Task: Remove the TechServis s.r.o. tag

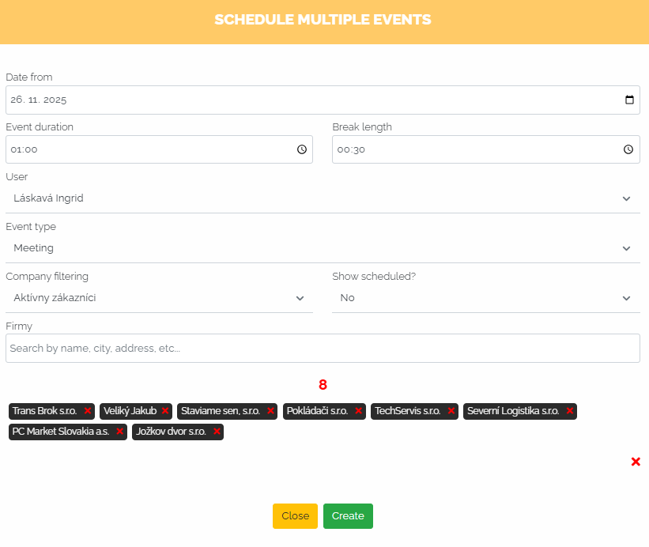Action: click(451, 411)
